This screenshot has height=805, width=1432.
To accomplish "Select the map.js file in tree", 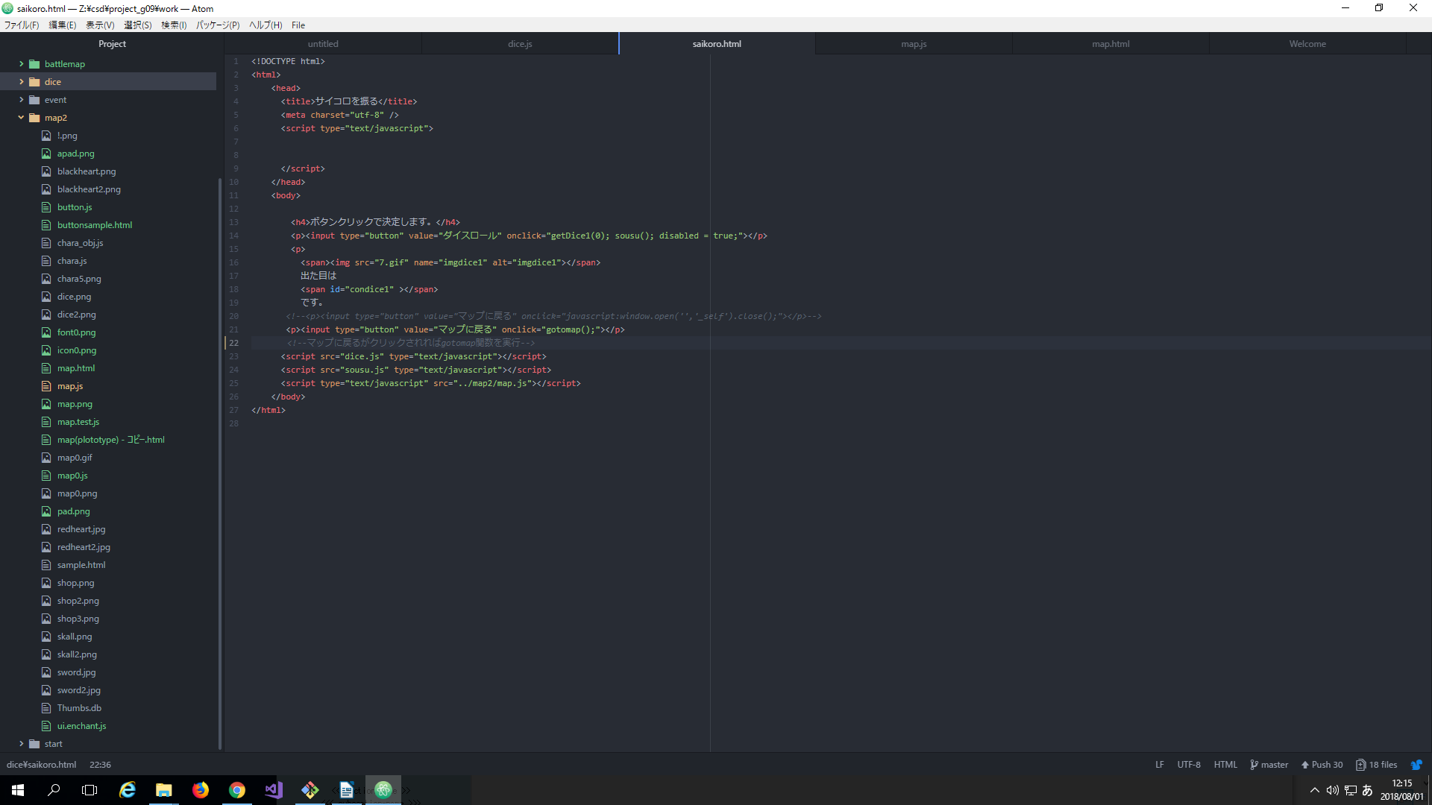I will [70, 386].
